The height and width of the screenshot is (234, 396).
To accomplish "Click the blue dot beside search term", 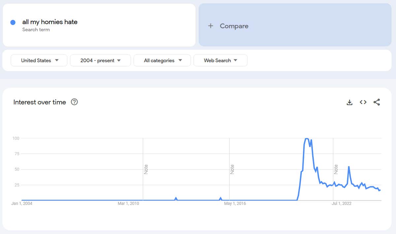I will [x=13, y=22].
